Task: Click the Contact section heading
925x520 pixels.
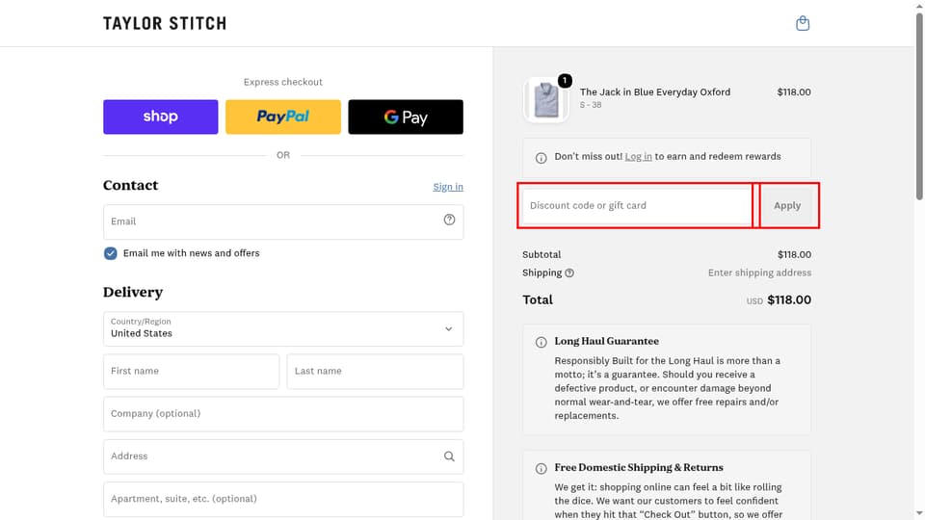Action: point(130,185)
